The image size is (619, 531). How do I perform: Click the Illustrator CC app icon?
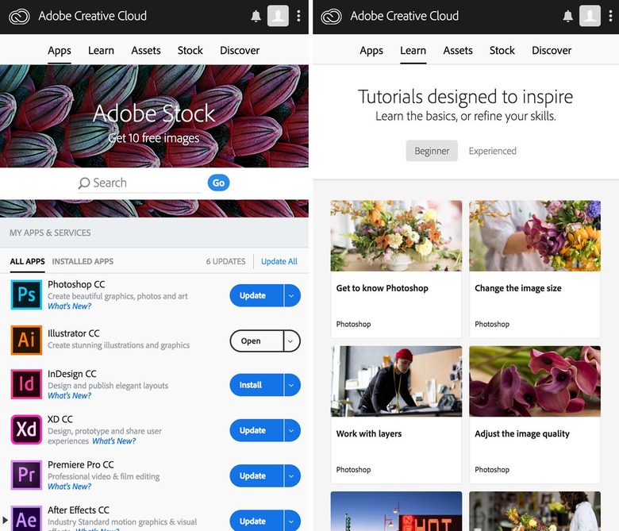click(26, 340)
